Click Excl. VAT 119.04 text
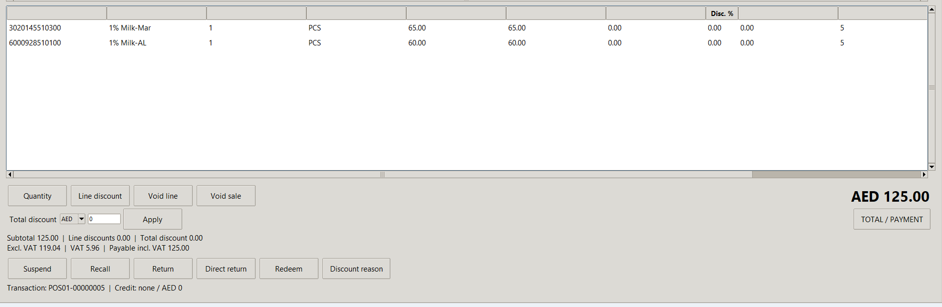The image size is (942, 307). pos(33,248)
